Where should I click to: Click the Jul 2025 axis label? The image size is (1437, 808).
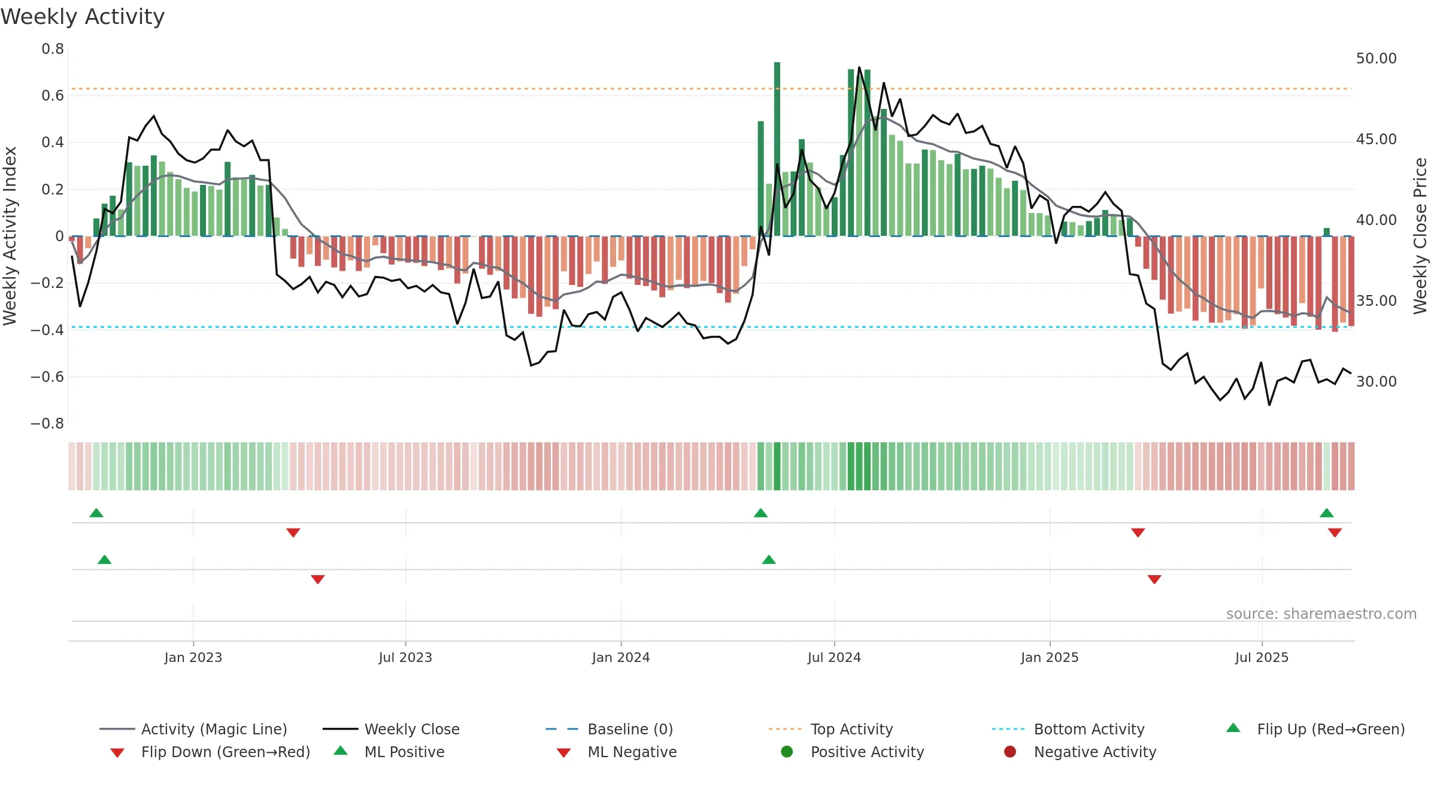point(1262,657)
